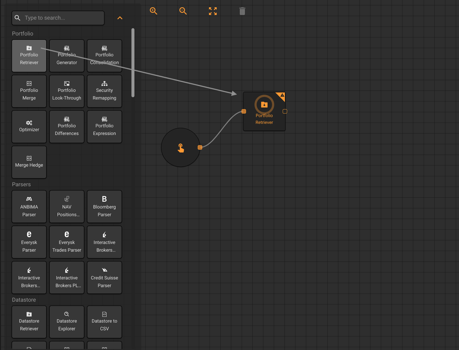Click the trash delete icon
This screenshot has height=350, width=459.
click(242, 11)
